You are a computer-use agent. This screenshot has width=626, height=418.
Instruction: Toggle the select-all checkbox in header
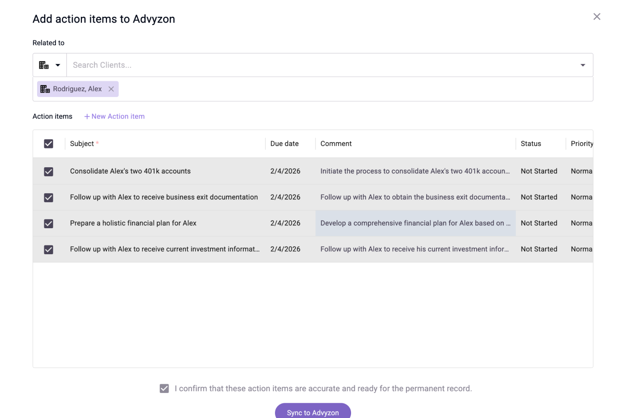click(x=49, y=144)
